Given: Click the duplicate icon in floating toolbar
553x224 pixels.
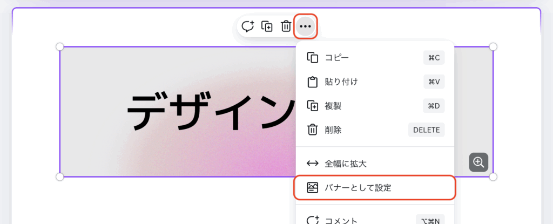Looking at the screenshot, I should click(x=267, y=26).
